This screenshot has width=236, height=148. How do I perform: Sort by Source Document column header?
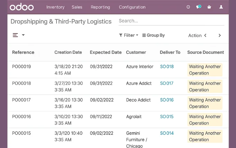click(205, 52)
